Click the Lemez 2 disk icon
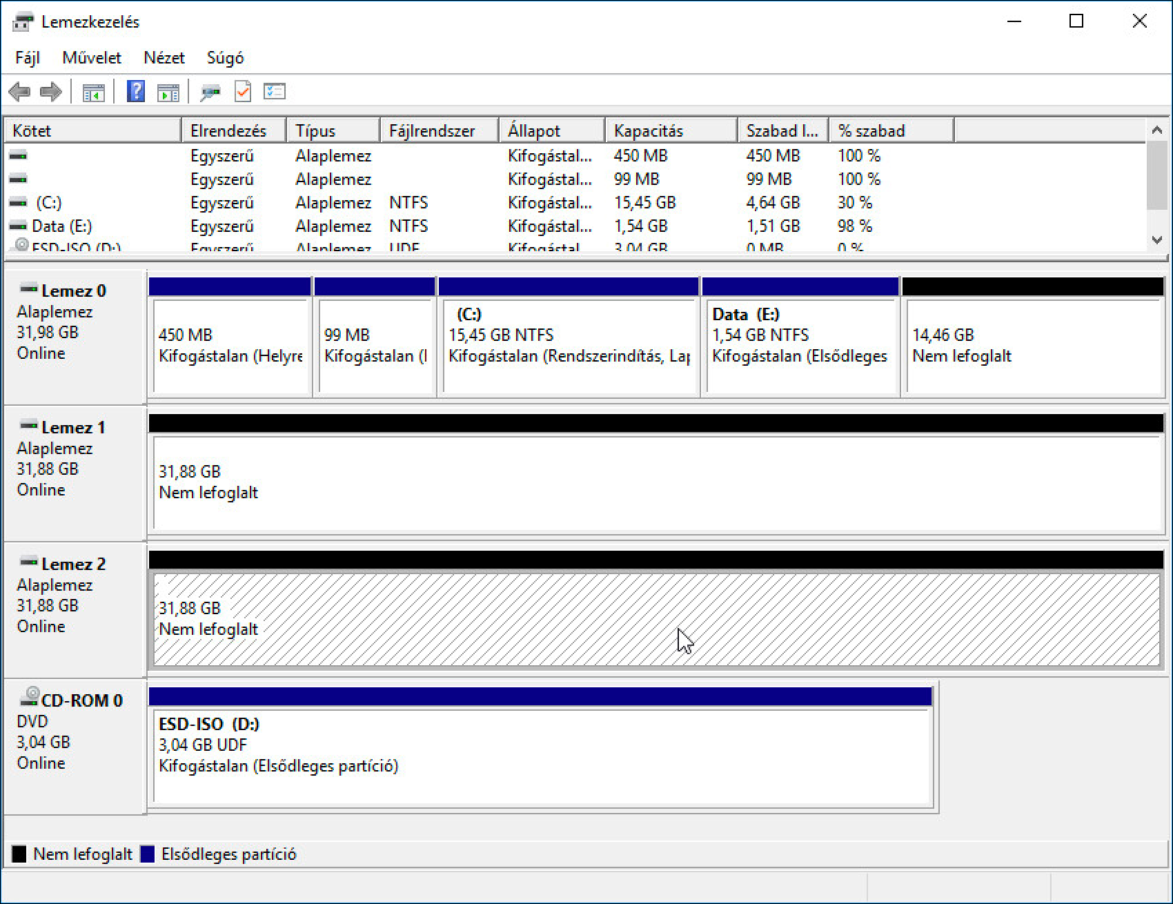Image resolution: width=1173 pixels, height=904 pixels. [x=28, y=562]
